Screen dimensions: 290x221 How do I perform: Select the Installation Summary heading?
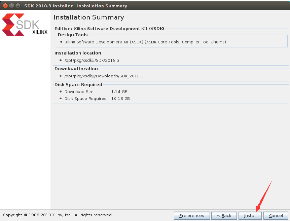pos(89,17)
